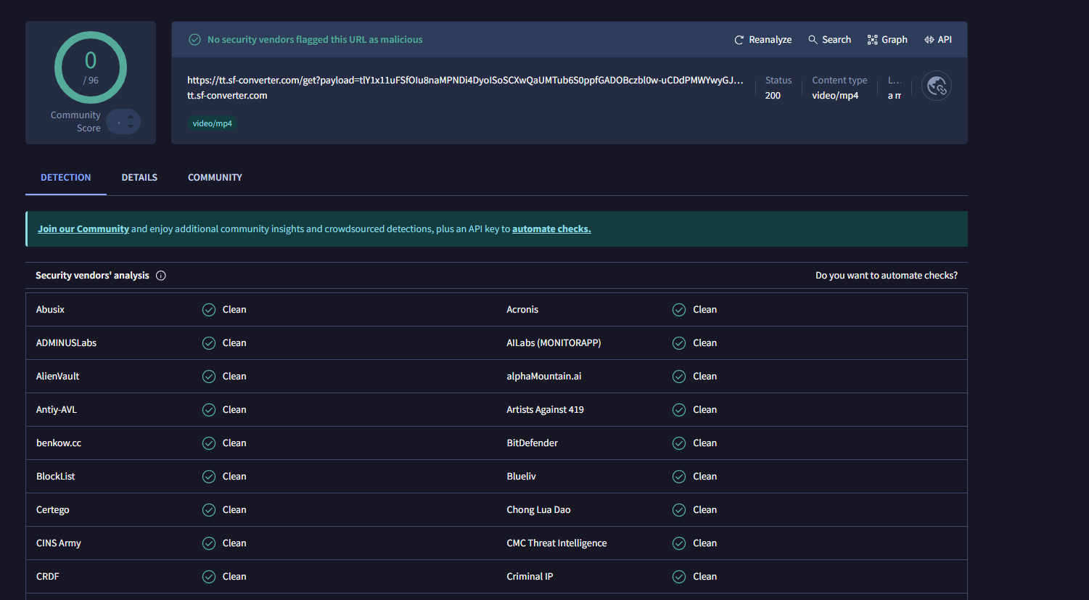1089x600 pixels.
Task: Click the Clean check icon for Chong Lua Dao
Action: (679, 510)
